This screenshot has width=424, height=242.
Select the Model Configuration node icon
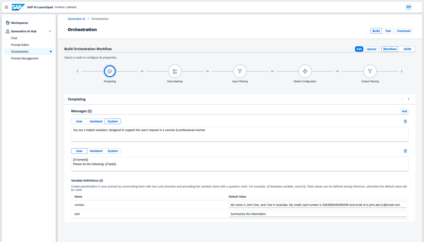coord(305,71)
